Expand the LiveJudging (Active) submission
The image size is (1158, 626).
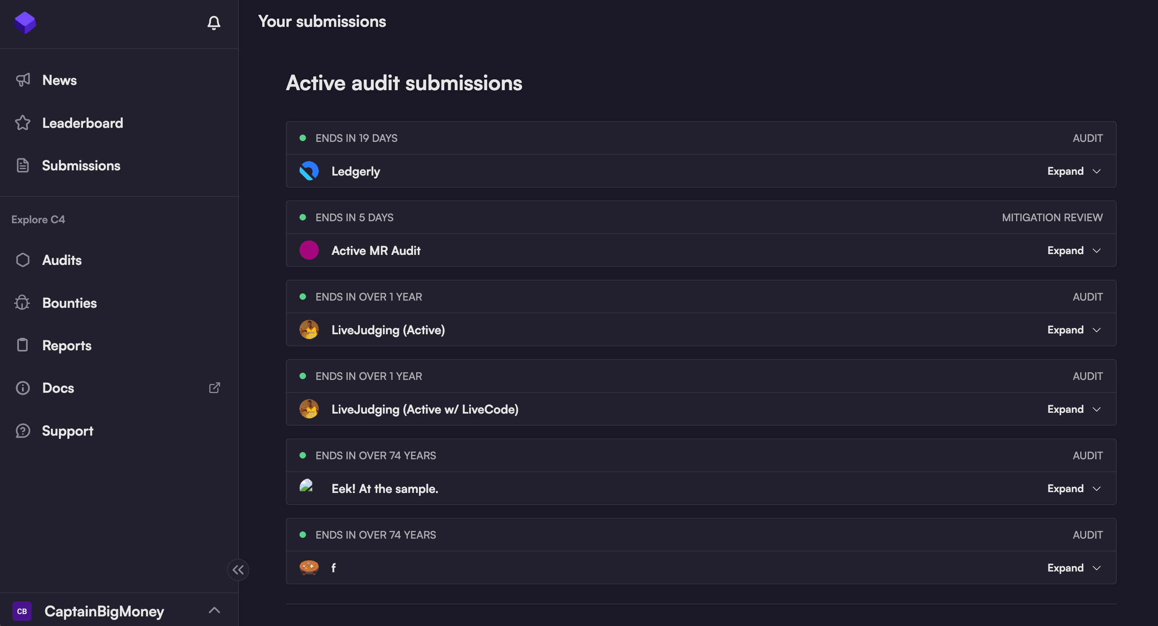pyautogui.click(x=1073, y=330)
